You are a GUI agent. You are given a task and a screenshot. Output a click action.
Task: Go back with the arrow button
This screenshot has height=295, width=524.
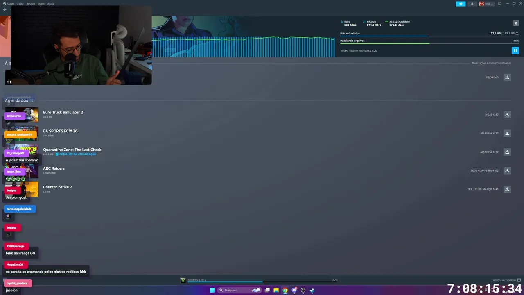[5, 10]
